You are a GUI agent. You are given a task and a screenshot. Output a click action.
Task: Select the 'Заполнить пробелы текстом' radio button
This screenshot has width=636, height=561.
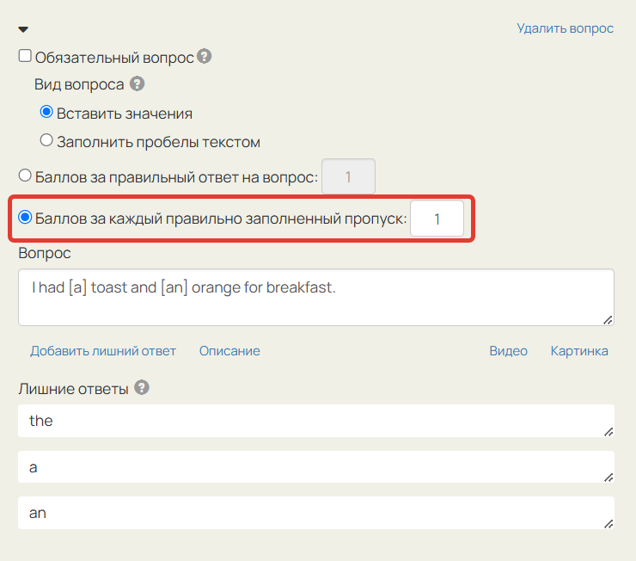[46, 140]
